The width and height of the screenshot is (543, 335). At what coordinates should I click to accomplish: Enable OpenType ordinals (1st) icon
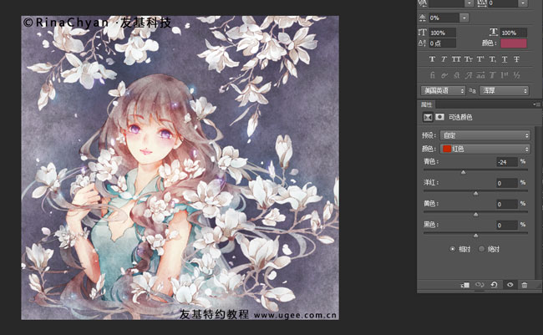(505, 75)
